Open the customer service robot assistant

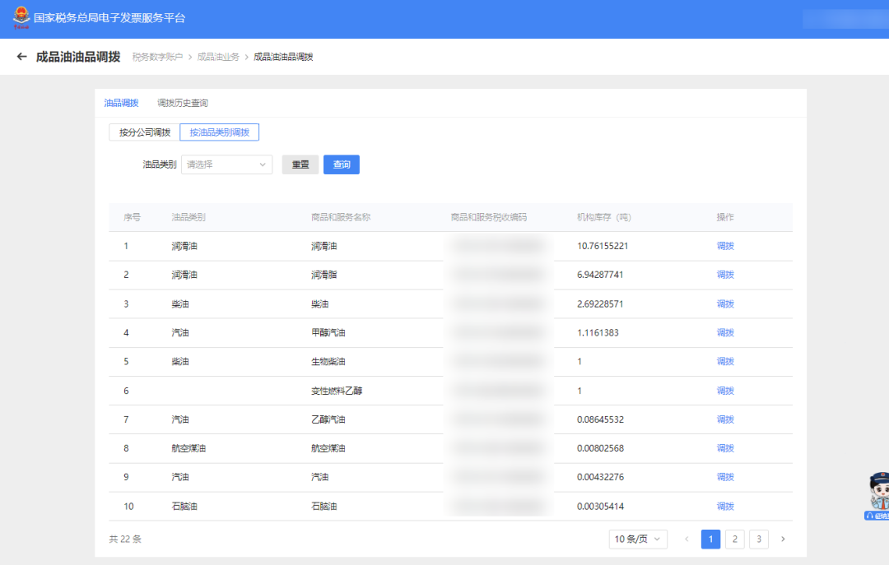[878, 496]
